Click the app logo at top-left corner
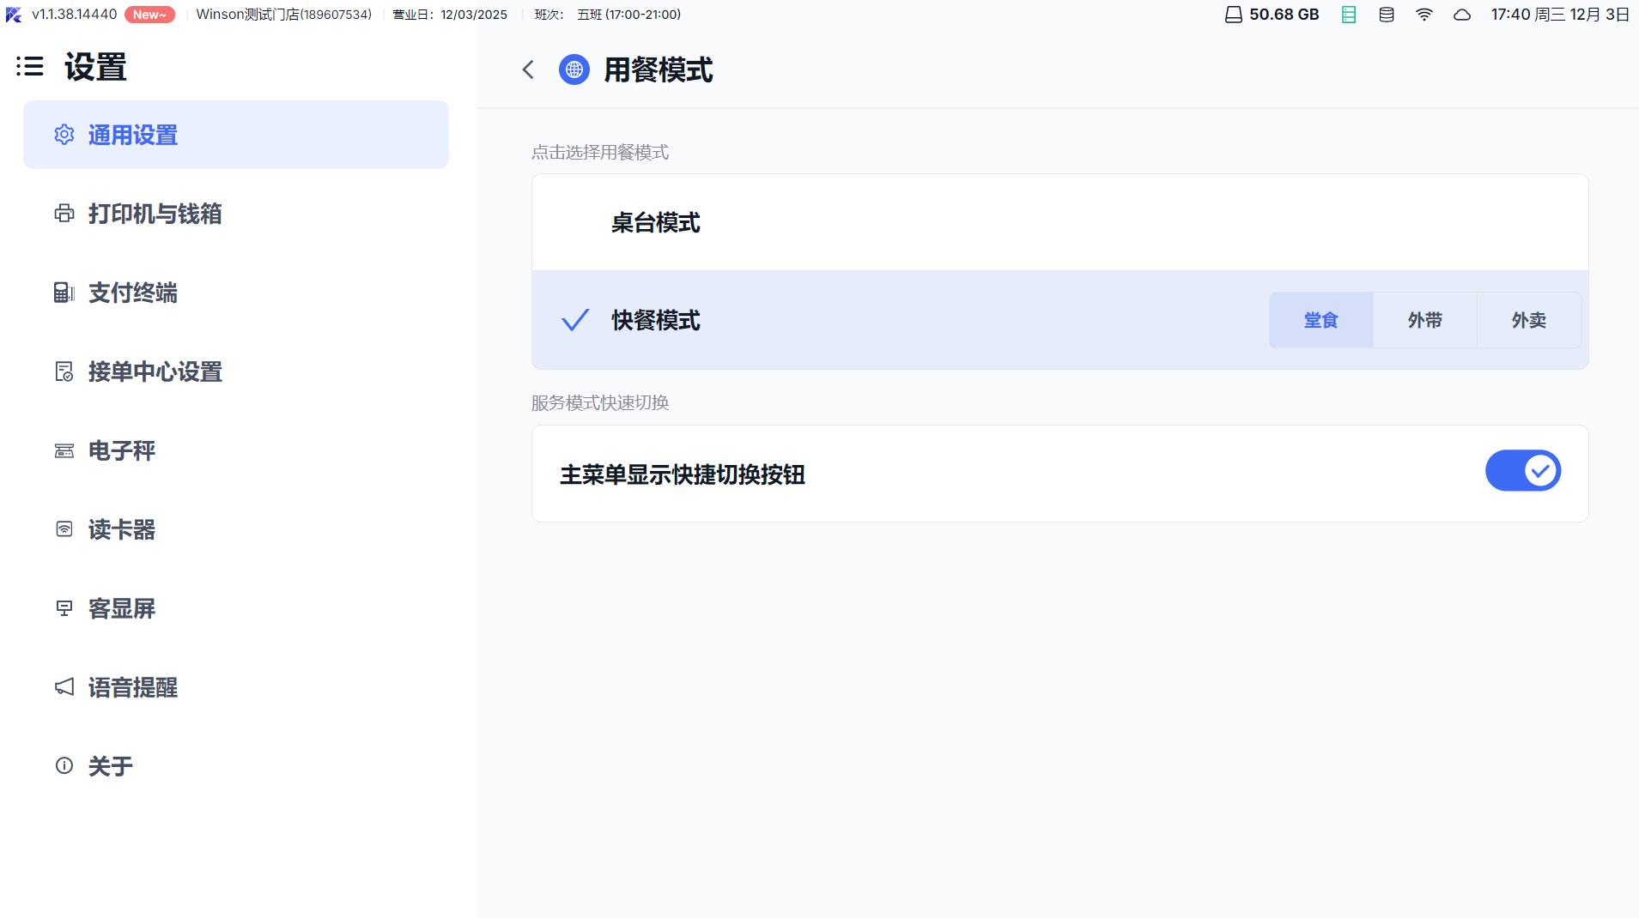The width and height of the screenshot is (1639, 918). point(14,15)
